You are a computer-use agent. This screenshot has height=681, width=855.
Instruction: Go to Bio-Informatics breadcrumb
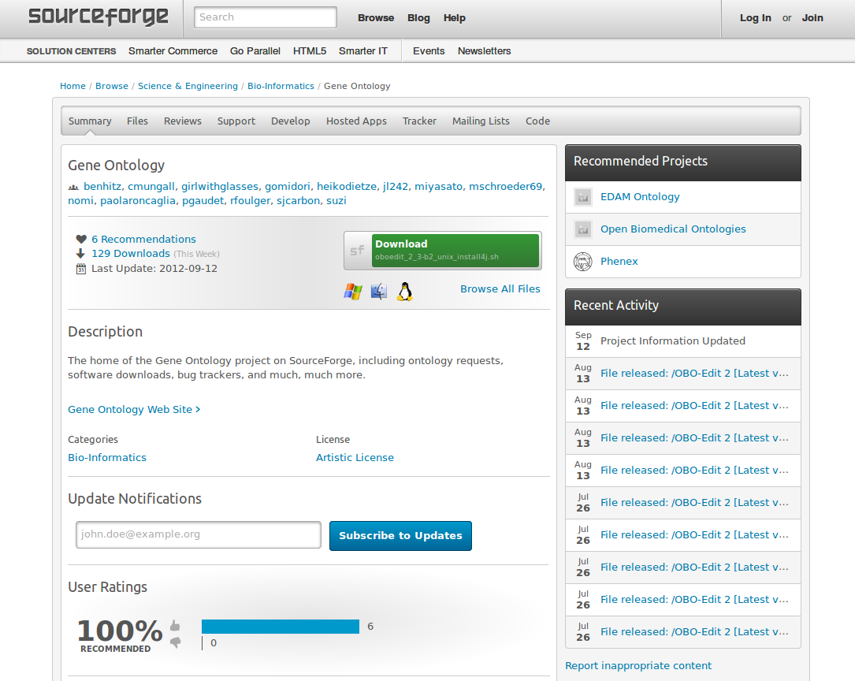[281, 86]
